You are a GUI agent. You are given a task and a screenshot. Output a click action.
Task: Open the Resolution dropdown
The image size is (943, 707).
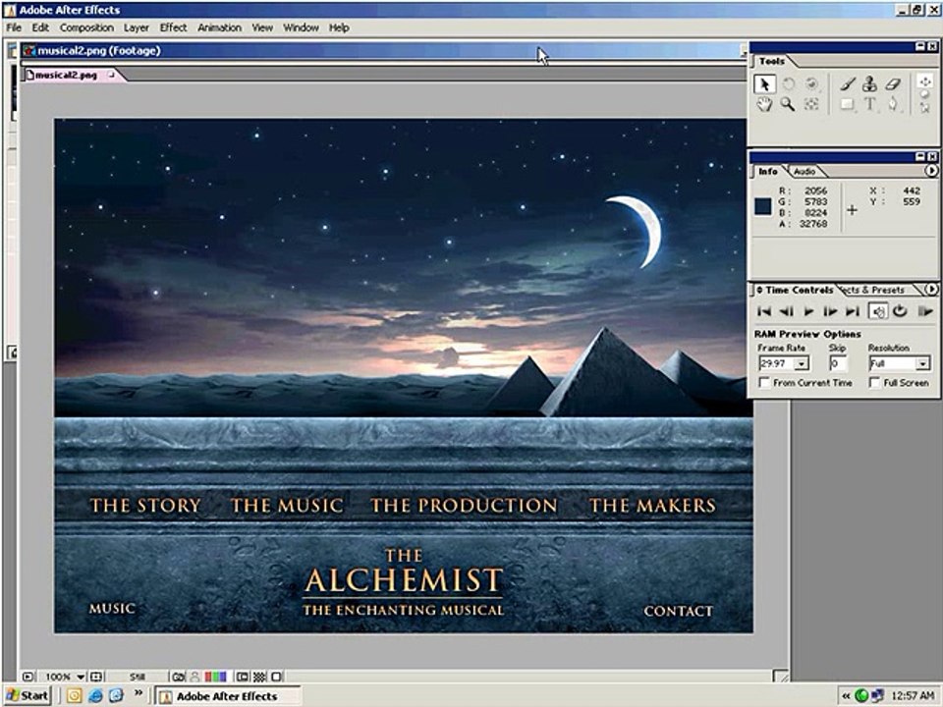922,363
